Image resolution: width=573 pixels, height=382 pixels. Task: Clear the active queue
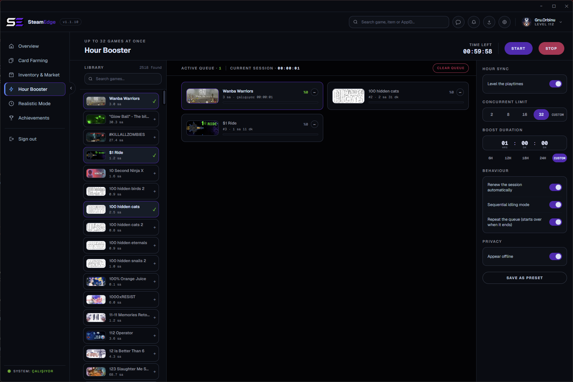click(451, 68)
